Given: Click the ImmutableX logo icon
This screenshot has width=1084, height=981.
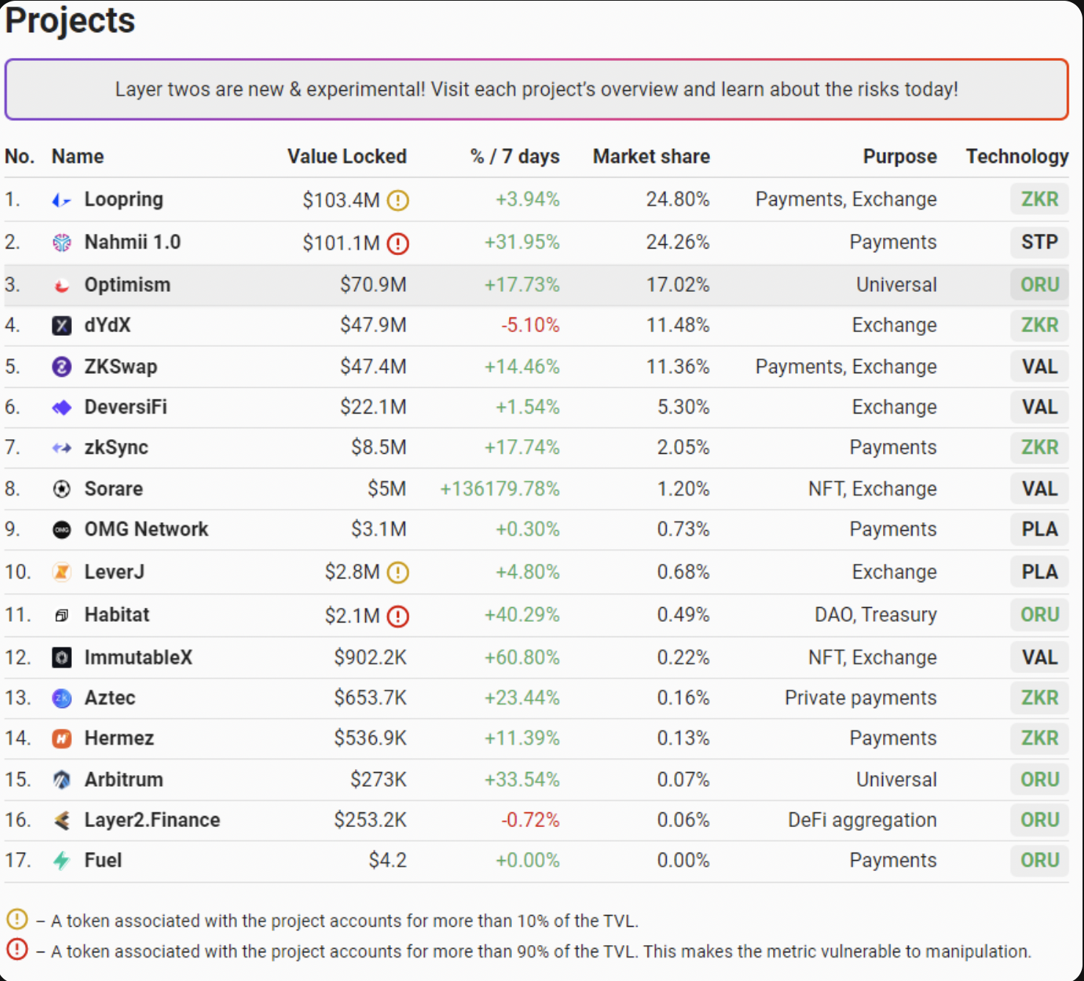Looking at the screenshot, I should coord(62,658).
